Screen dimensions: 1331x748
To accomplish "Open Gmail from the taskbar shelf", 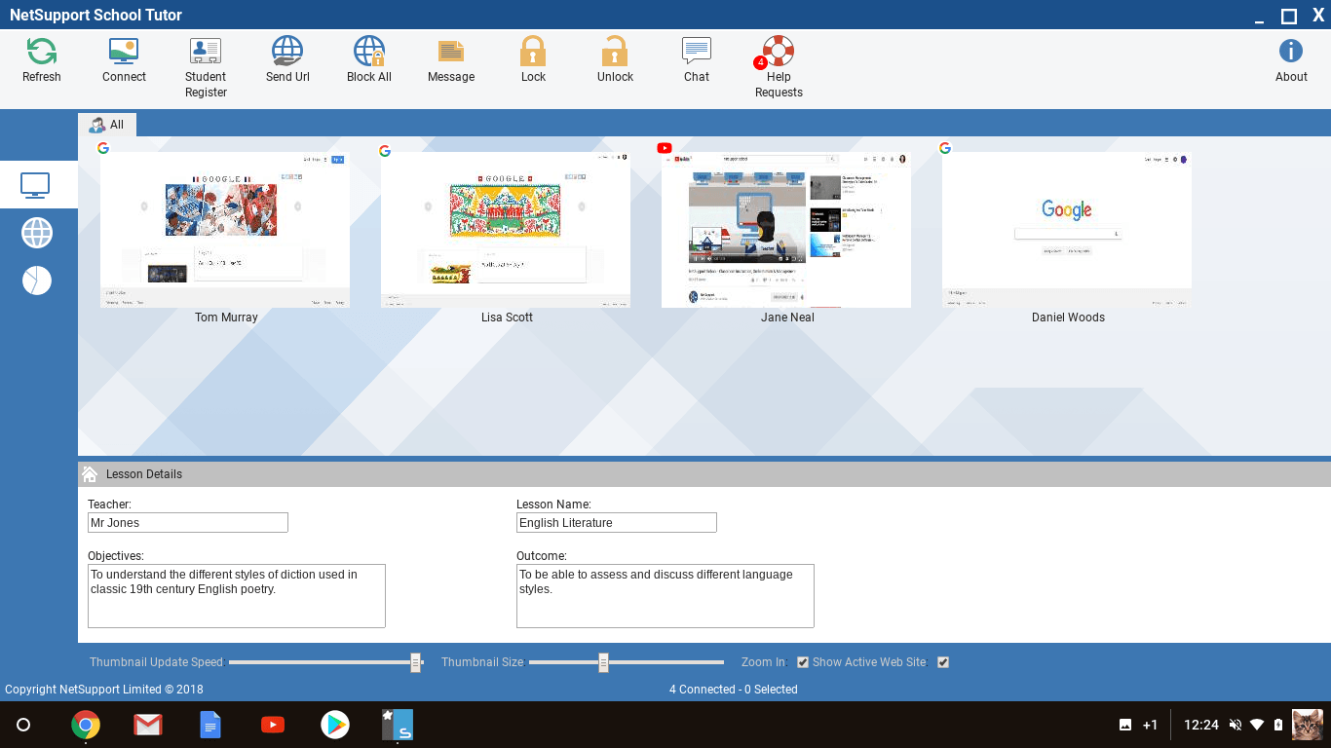I will (x=148, y=725).
